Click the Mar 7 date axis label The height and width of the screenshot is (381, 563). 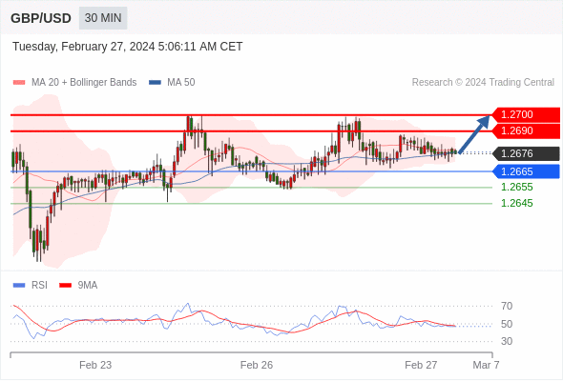(486, 365)
